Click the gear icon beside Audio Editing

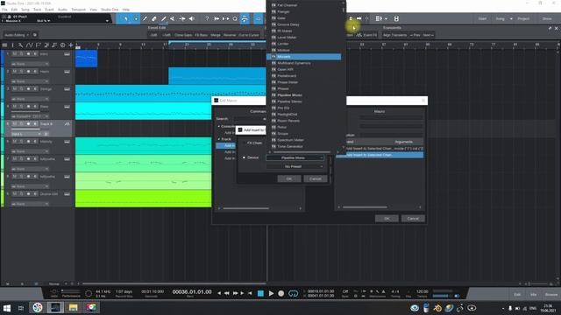tap(35, 35)
